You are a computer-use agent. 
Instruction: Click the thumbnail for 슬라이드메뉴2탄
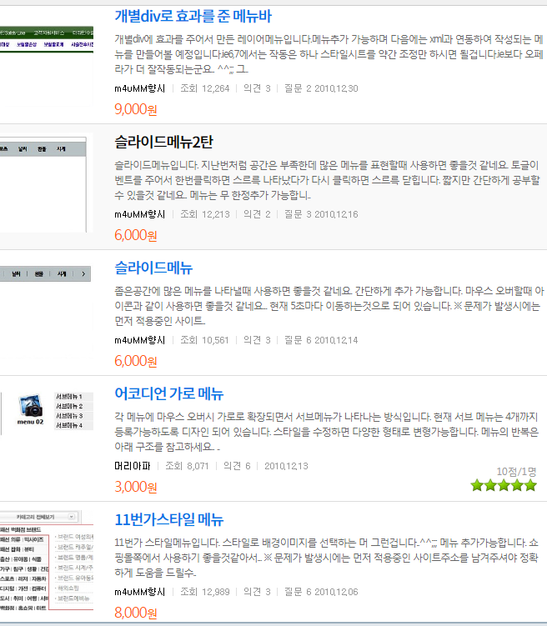click(x=47, y=183)
